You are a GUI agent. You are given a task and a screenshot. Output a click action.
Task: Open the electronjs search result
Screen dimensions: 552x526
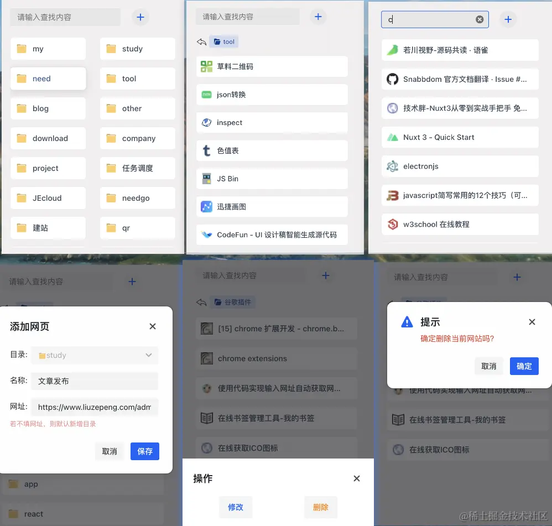[x=460, y=166]
